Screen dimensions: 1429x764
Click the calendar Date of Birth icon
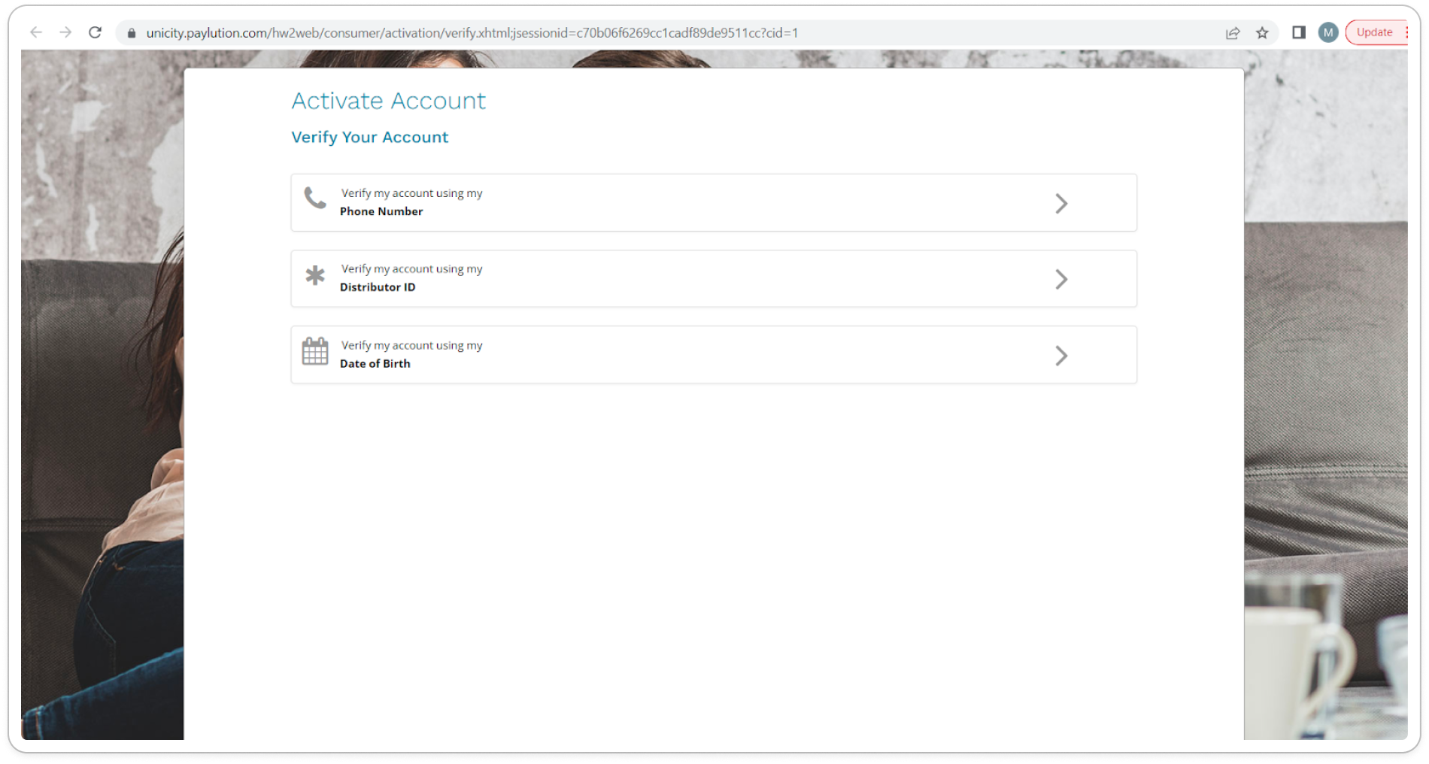click(315, 351)
